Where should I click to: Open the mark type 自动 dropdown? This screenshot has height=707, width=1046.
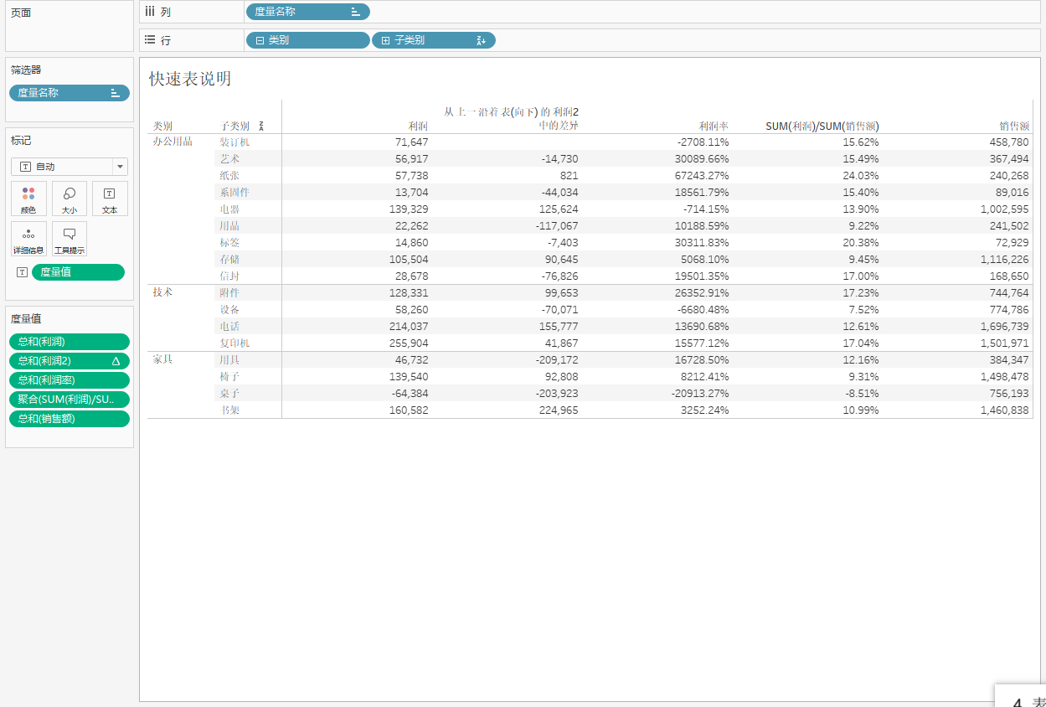70,167
